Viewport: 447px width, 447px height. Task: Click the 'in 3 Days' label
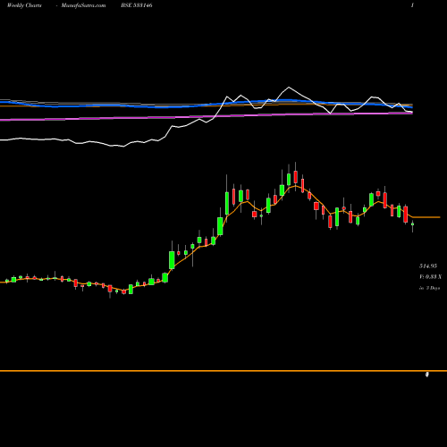[x=429, y=288]
